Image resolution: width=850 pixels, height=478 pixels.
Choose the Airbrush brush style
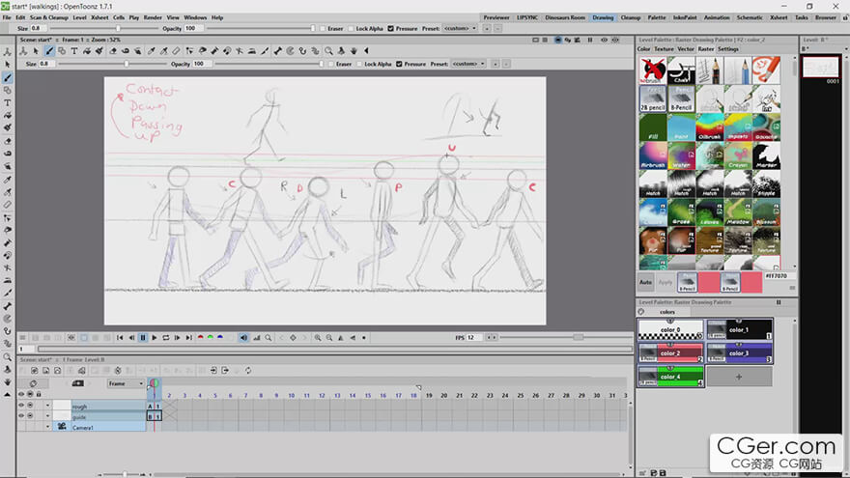click(652, 156)
